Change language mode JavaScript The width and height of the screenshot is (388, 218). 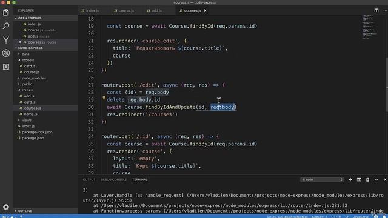tap(361, 217)
